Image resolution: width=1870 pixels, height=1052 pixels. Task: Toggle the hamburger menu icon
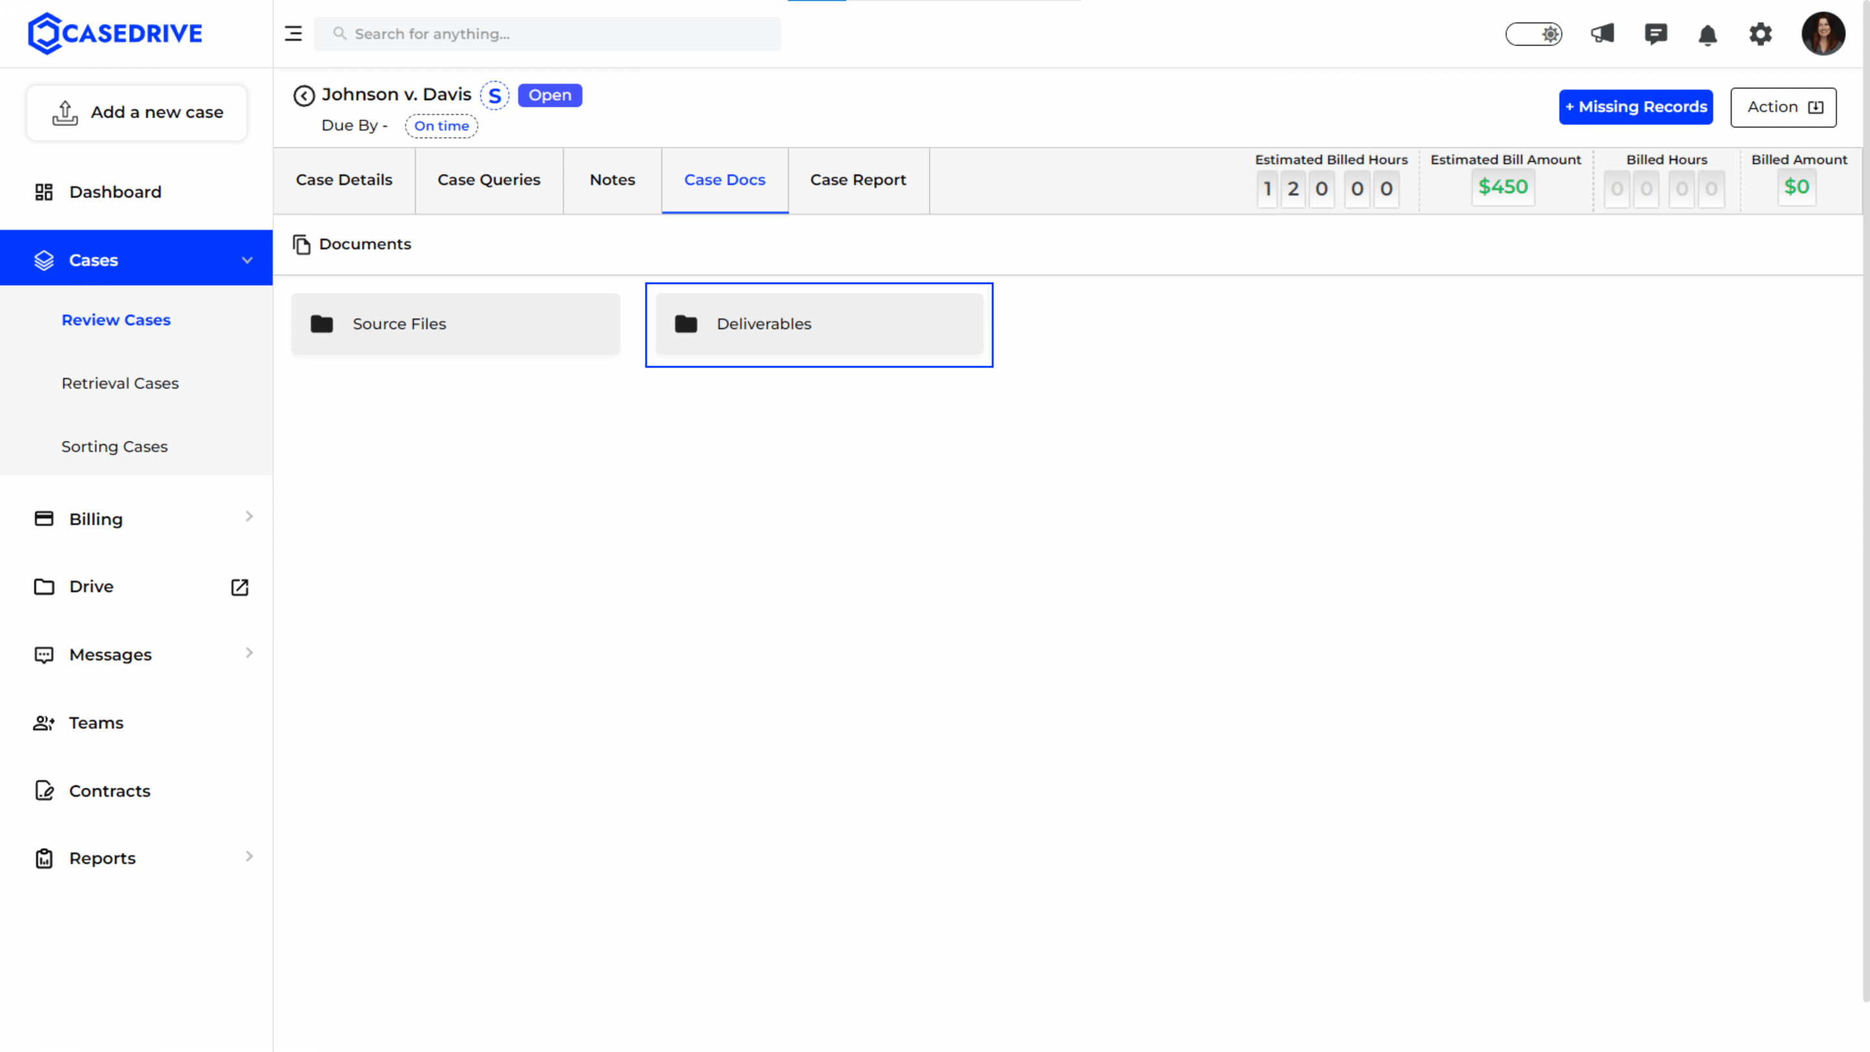[x=293, y=33]
